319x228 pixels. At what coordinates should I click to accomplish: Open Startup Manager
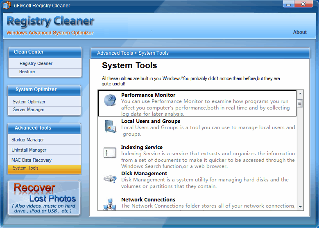44,140
